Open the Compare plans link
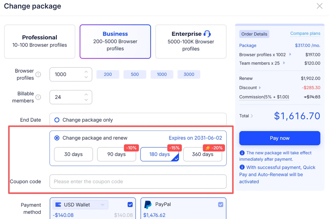The image size is (329, 219). pos(305,33)
